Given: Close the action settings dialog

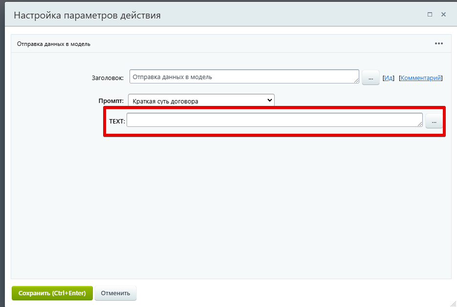Looking at the screenshot, I should coord(443,15).
